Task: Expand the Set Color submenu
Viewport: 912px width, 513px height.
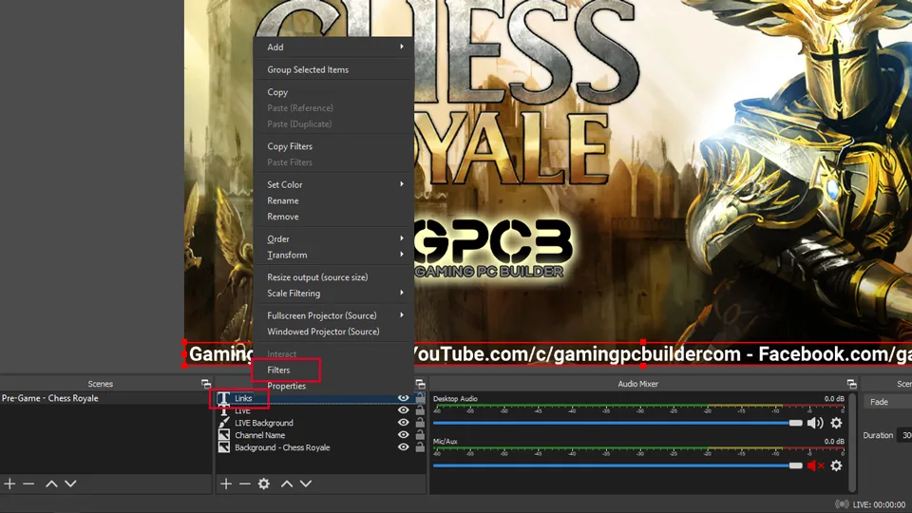Action: pos(333,184)
